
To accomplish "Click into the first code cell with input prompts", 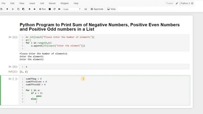I will pos(104,43).
